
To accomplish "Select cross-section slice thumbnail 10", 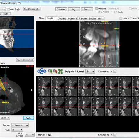I will (x=44, y=106).
